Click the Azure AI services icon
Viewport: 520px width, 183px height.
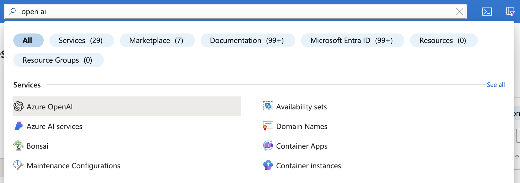[x=19, y=126]
